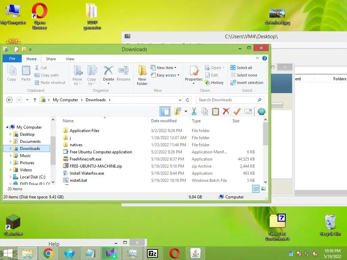Click the Rename icon in Organize group
This screenshot has width=347, height=260.
pos(123,70)
